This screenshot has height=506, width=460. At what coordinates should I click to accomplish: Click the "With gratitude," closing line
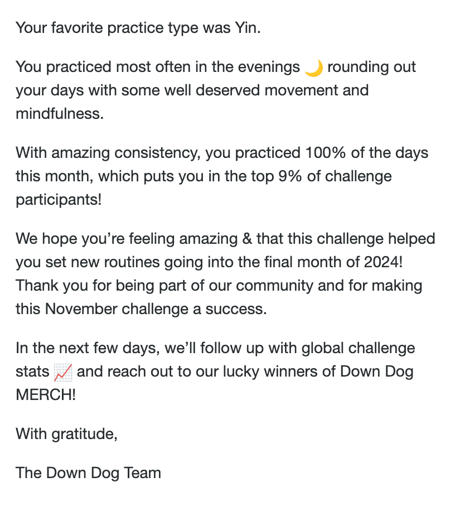point(66,433)
